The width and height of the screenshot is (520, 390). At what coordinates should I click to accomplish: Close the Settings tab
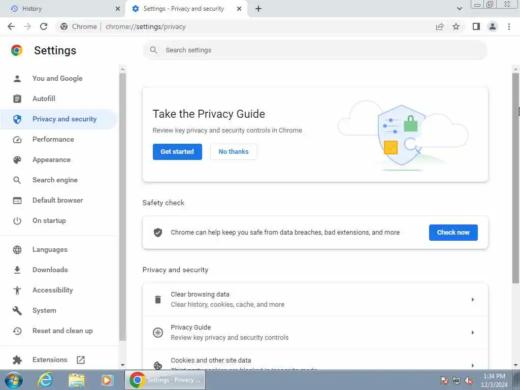coord(239,9)
